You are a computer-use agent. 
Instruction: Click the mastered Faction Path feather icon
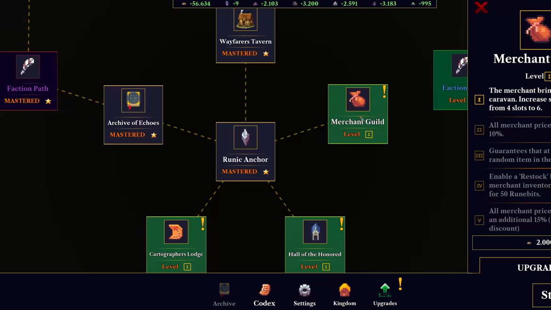pos(28,67)
